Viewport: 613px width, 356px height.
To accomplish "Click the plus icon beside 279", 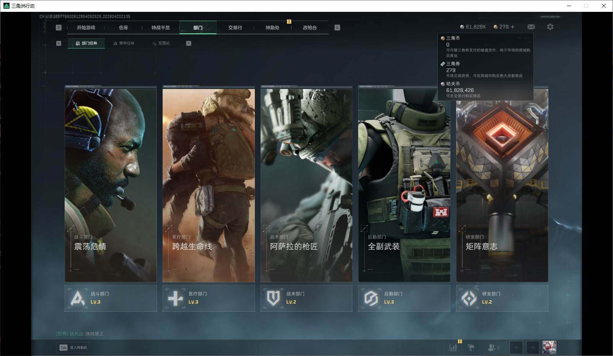I will pyautogui.click(x=512, y=27).
